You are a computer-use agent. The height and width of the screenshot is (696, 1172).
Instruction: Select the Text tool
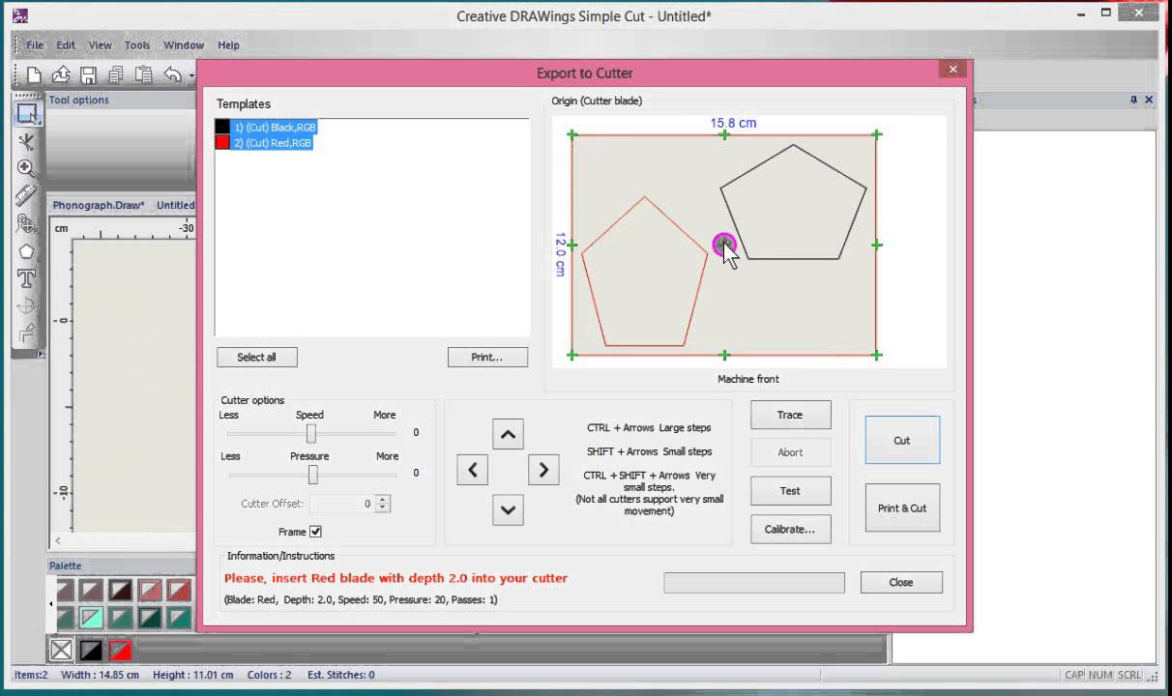[x=27, y=278]
